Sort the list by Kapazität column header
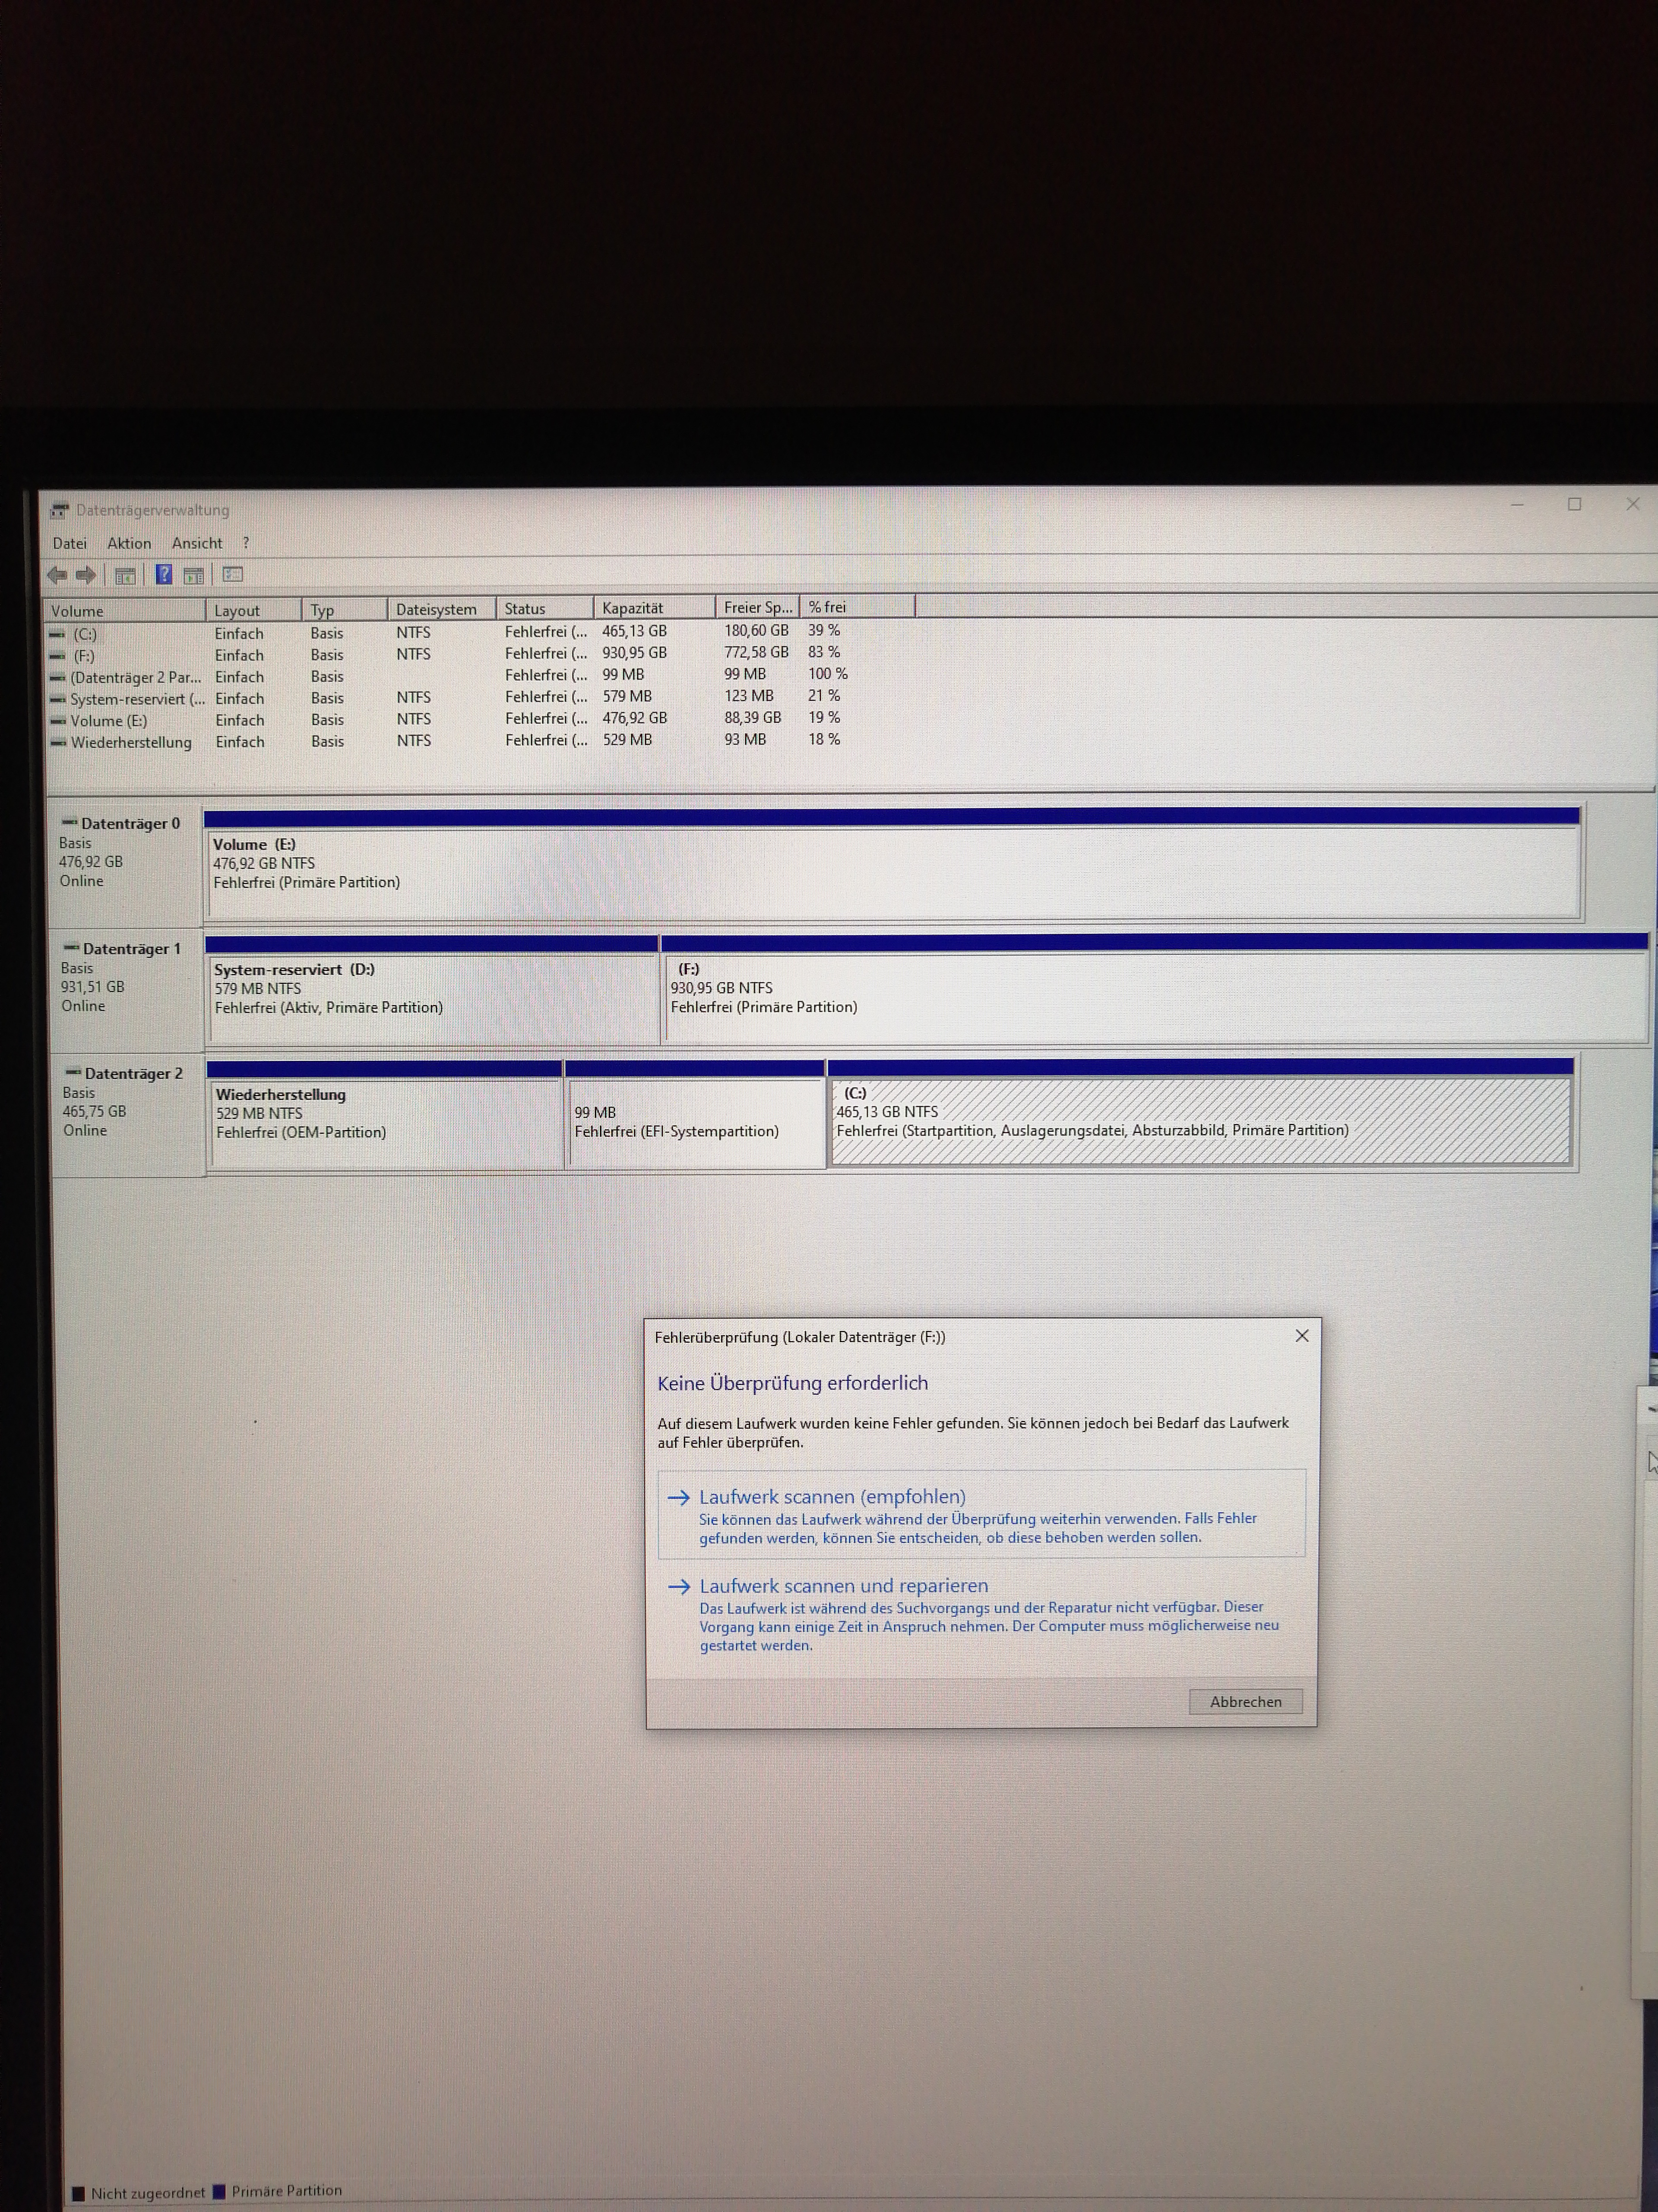 (632, 608)
